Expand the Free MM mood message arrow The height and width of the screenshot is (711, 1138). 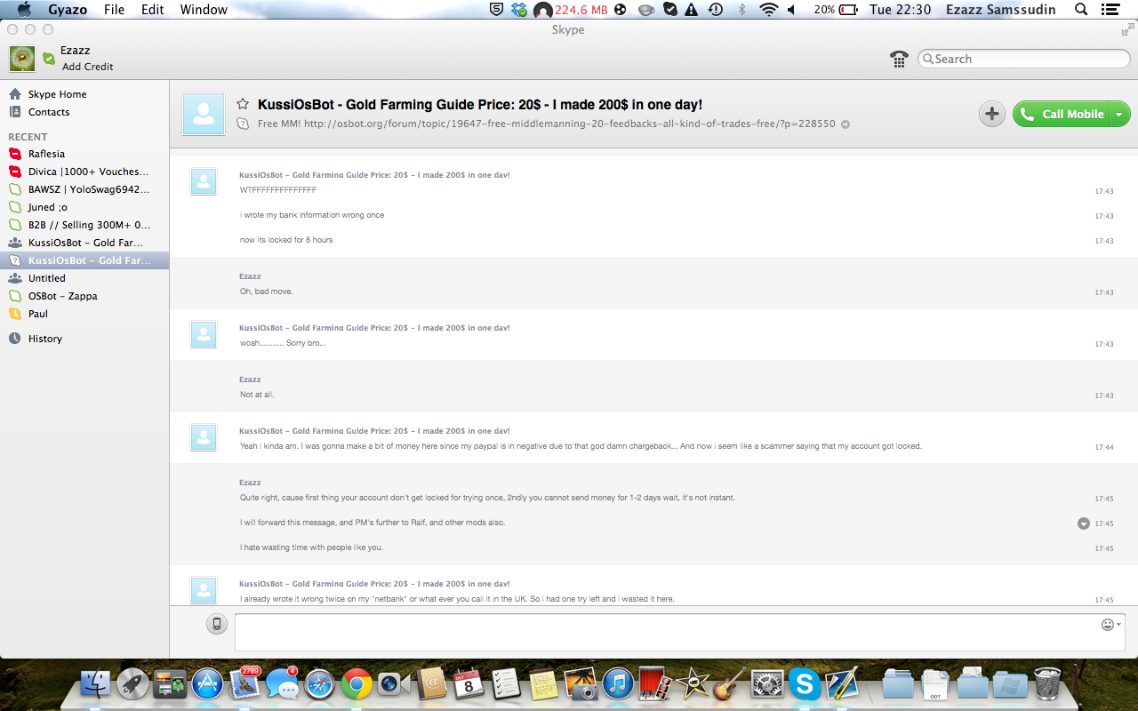845,124
